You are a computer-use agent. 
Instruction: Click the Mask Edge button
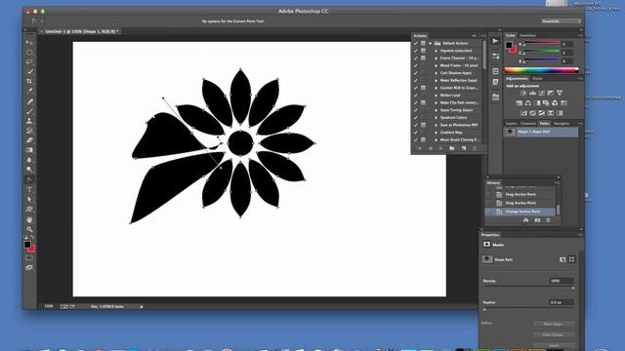[x=554, y=324]
